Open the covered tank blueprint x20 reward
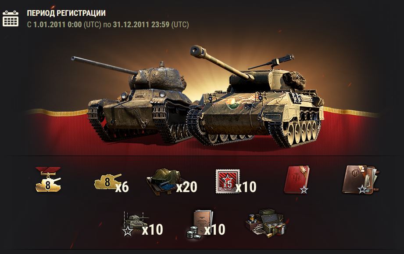This screenshot has height=254, width=404. click(x=164, y=181)
